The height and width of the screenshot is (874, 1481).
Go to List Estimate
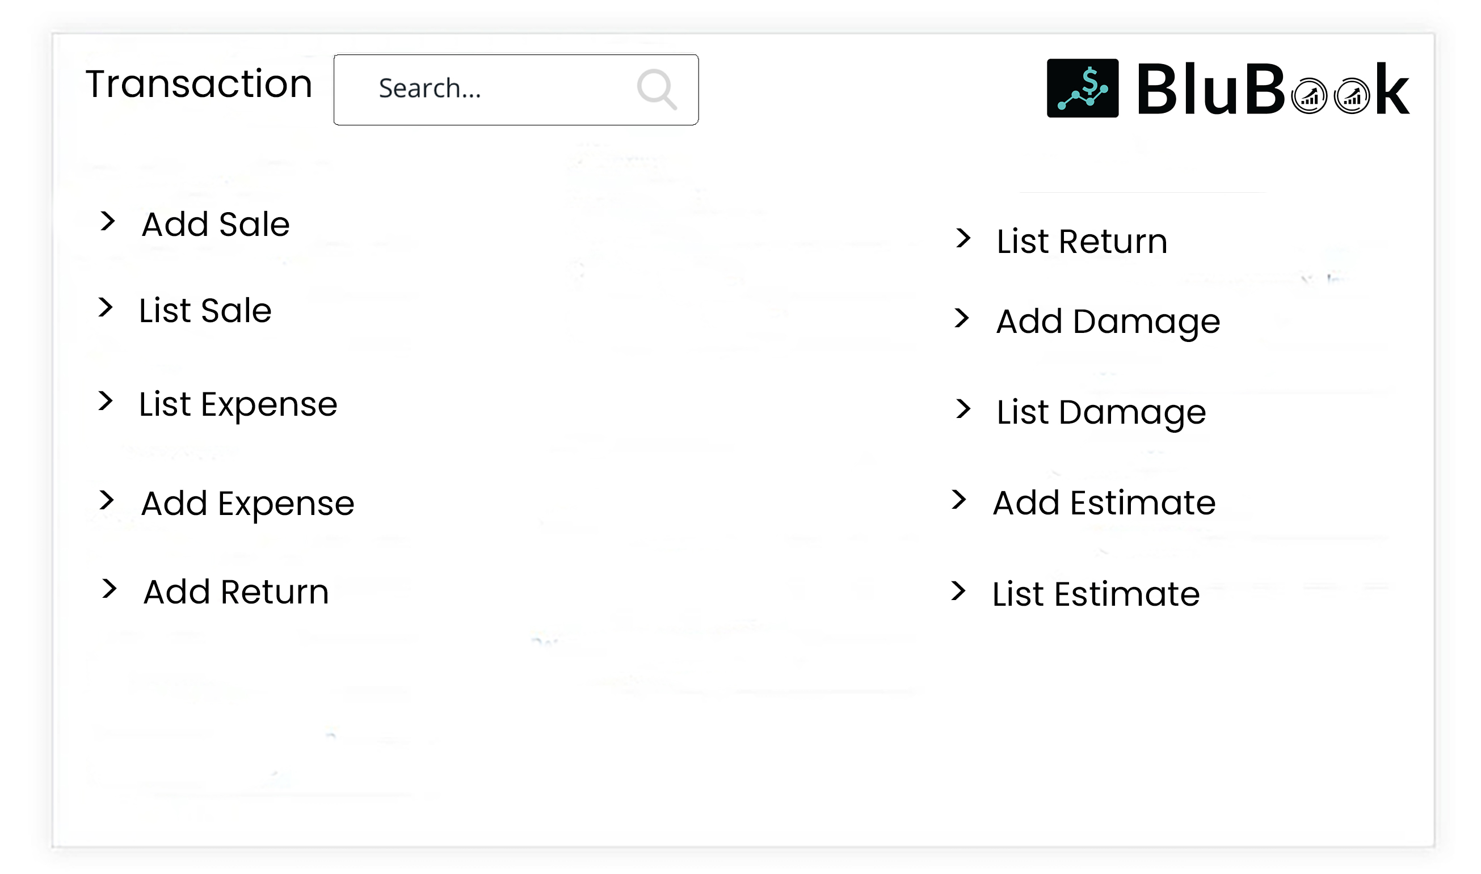tap(1096, 594)
